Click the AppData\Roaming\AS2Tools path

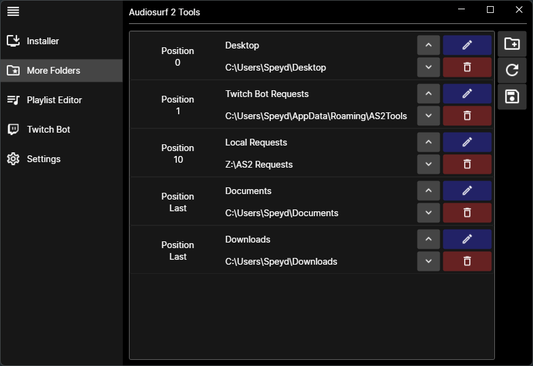[x=316, y=116]
